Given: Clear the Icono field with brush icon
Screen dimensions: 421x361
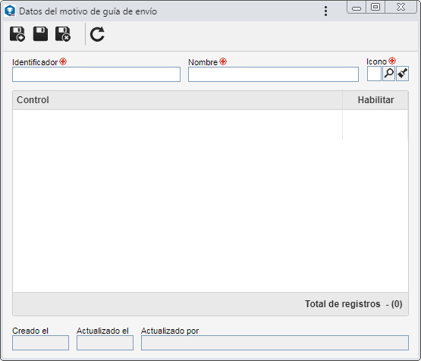Looking at the screenshot, I should tap(402, 74).
